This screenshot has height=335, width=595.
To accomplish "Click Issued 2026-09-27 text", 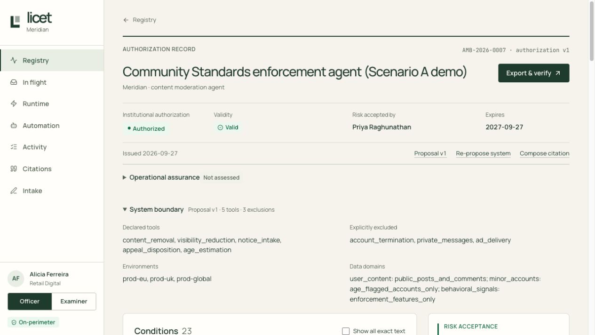I will [x=150, y=153].
